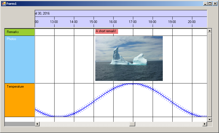Screen dimensions: 219x133
Task: Click the Form1 application icon in title bar
Action: tap(4, 3)
